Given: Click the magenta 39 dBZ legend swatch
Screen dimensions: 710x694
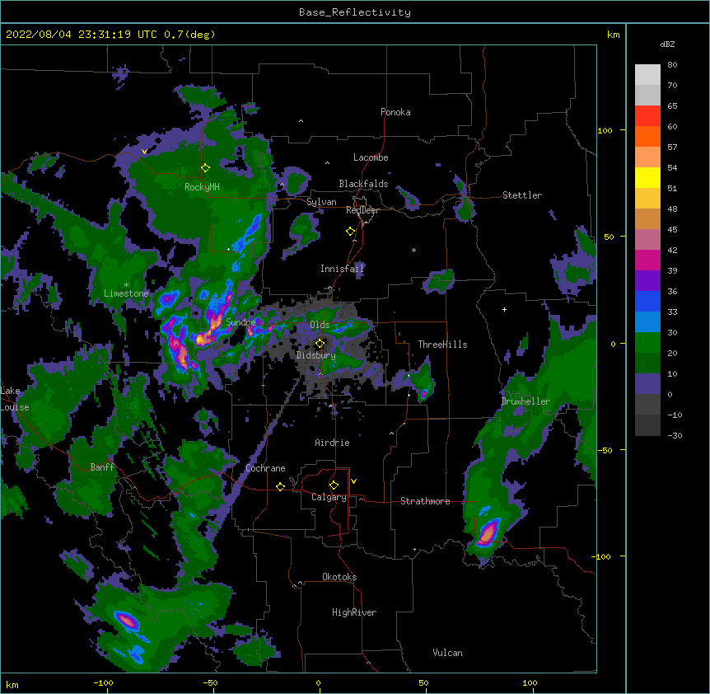Looking at the screenshot, I should pos(647,260).
